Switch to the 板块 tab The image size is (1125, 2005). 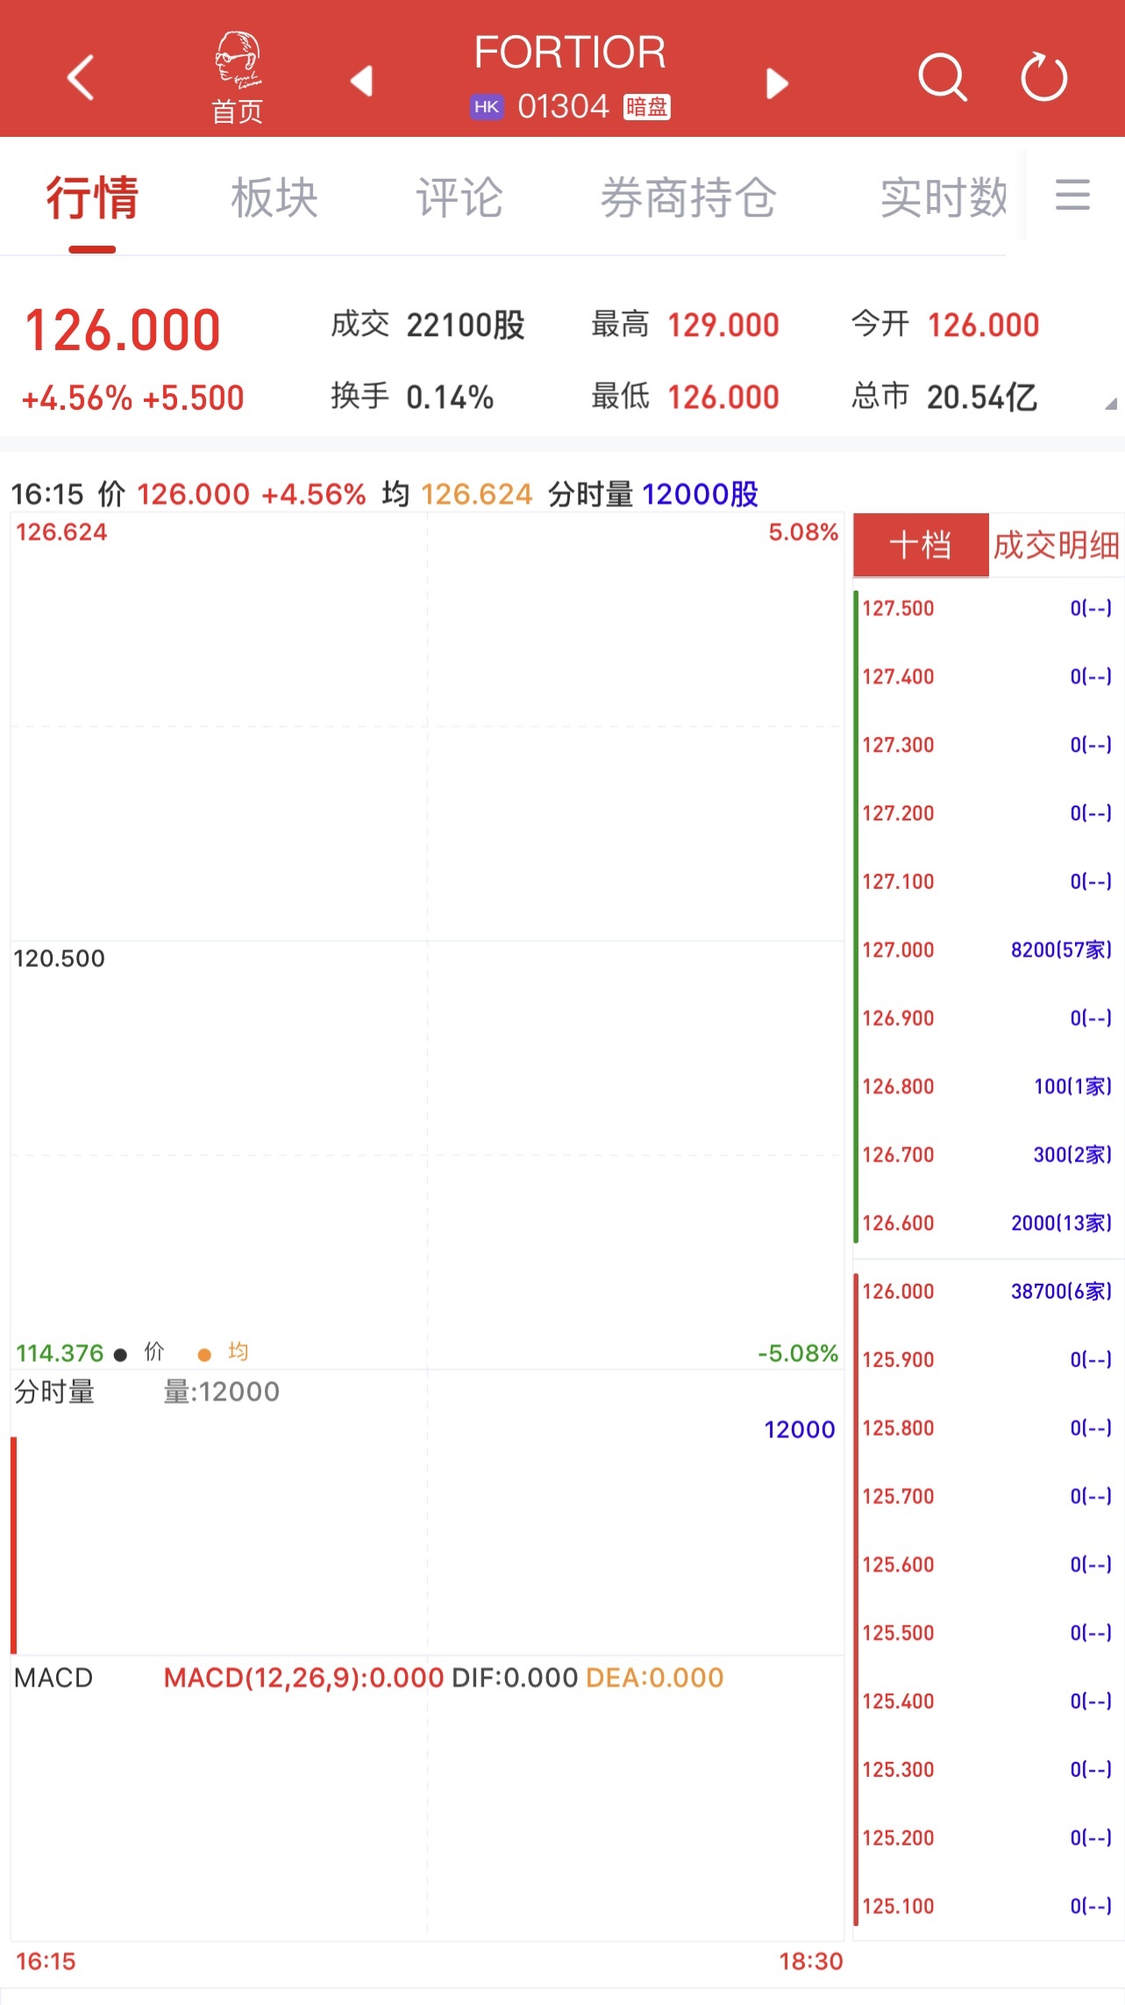tap(274, 197)
